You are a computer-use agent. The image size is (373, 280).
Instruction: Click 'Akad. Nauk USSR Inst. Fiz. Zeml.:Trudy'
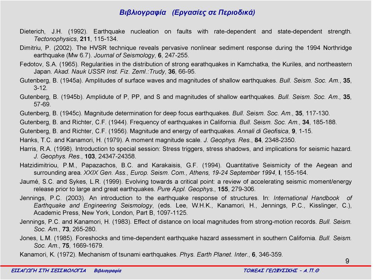pyautogui.click(x=110, y=72)
